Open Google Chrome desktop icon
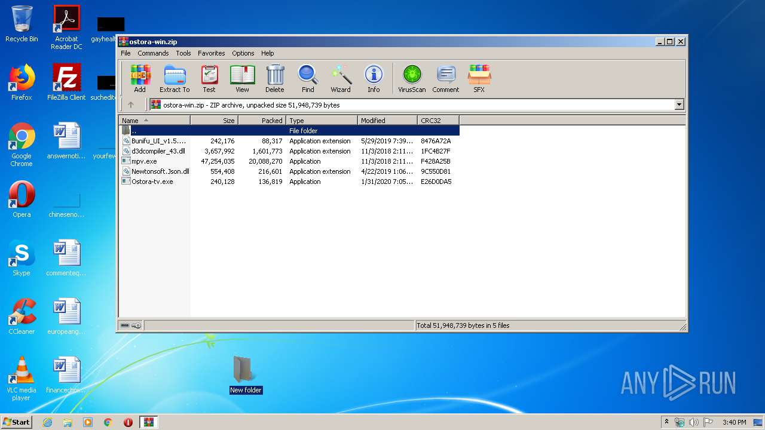765x430 pixels. click(22, 145)
